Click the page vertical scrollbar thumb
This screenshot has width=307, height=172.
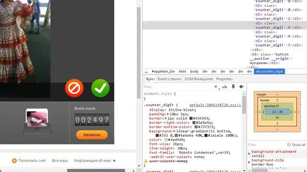(139, 53)
